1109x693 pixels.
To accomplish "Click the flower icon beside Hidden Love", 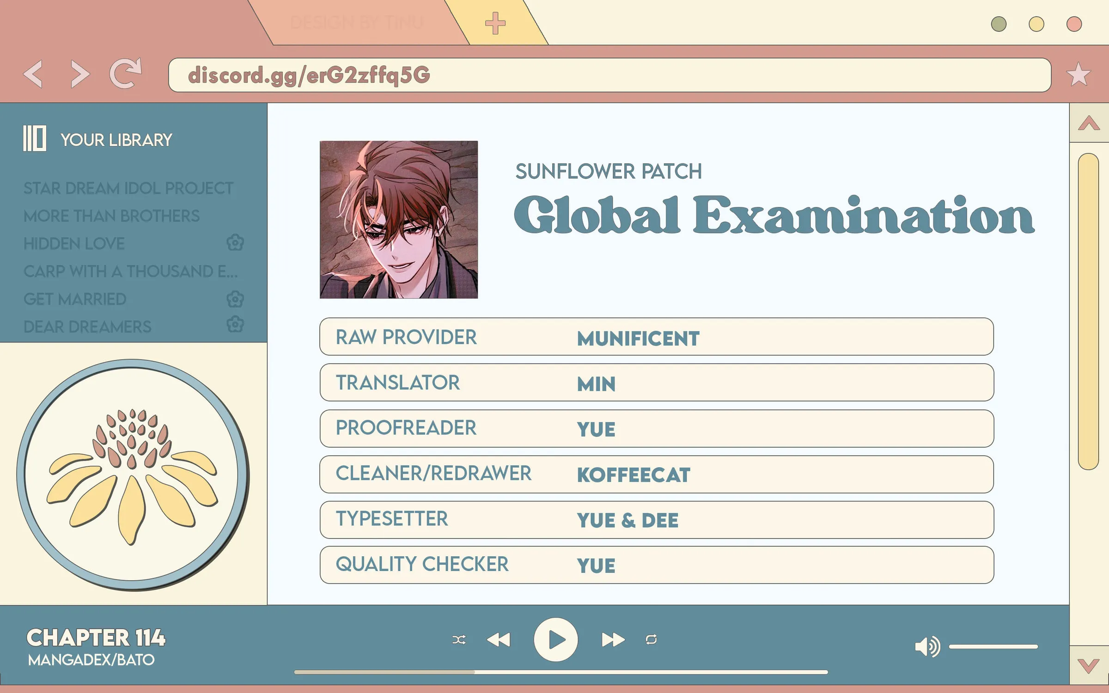I will [235, 243].
